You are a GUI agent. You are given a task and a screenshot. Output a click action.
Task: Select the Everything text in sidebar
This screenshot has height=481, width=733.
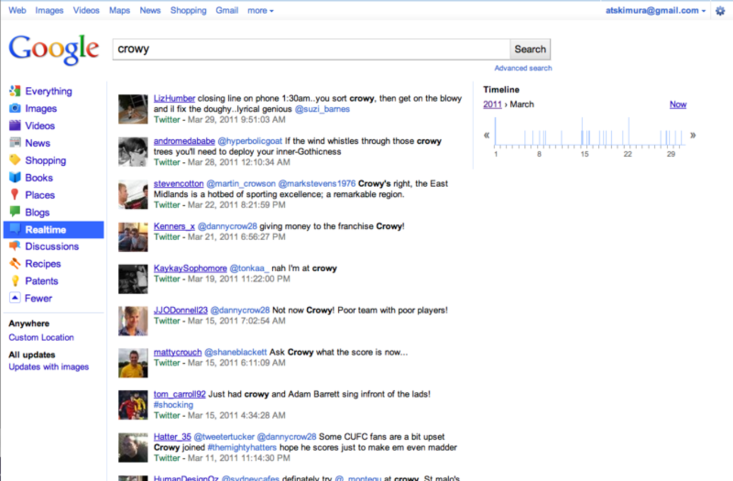48,91
